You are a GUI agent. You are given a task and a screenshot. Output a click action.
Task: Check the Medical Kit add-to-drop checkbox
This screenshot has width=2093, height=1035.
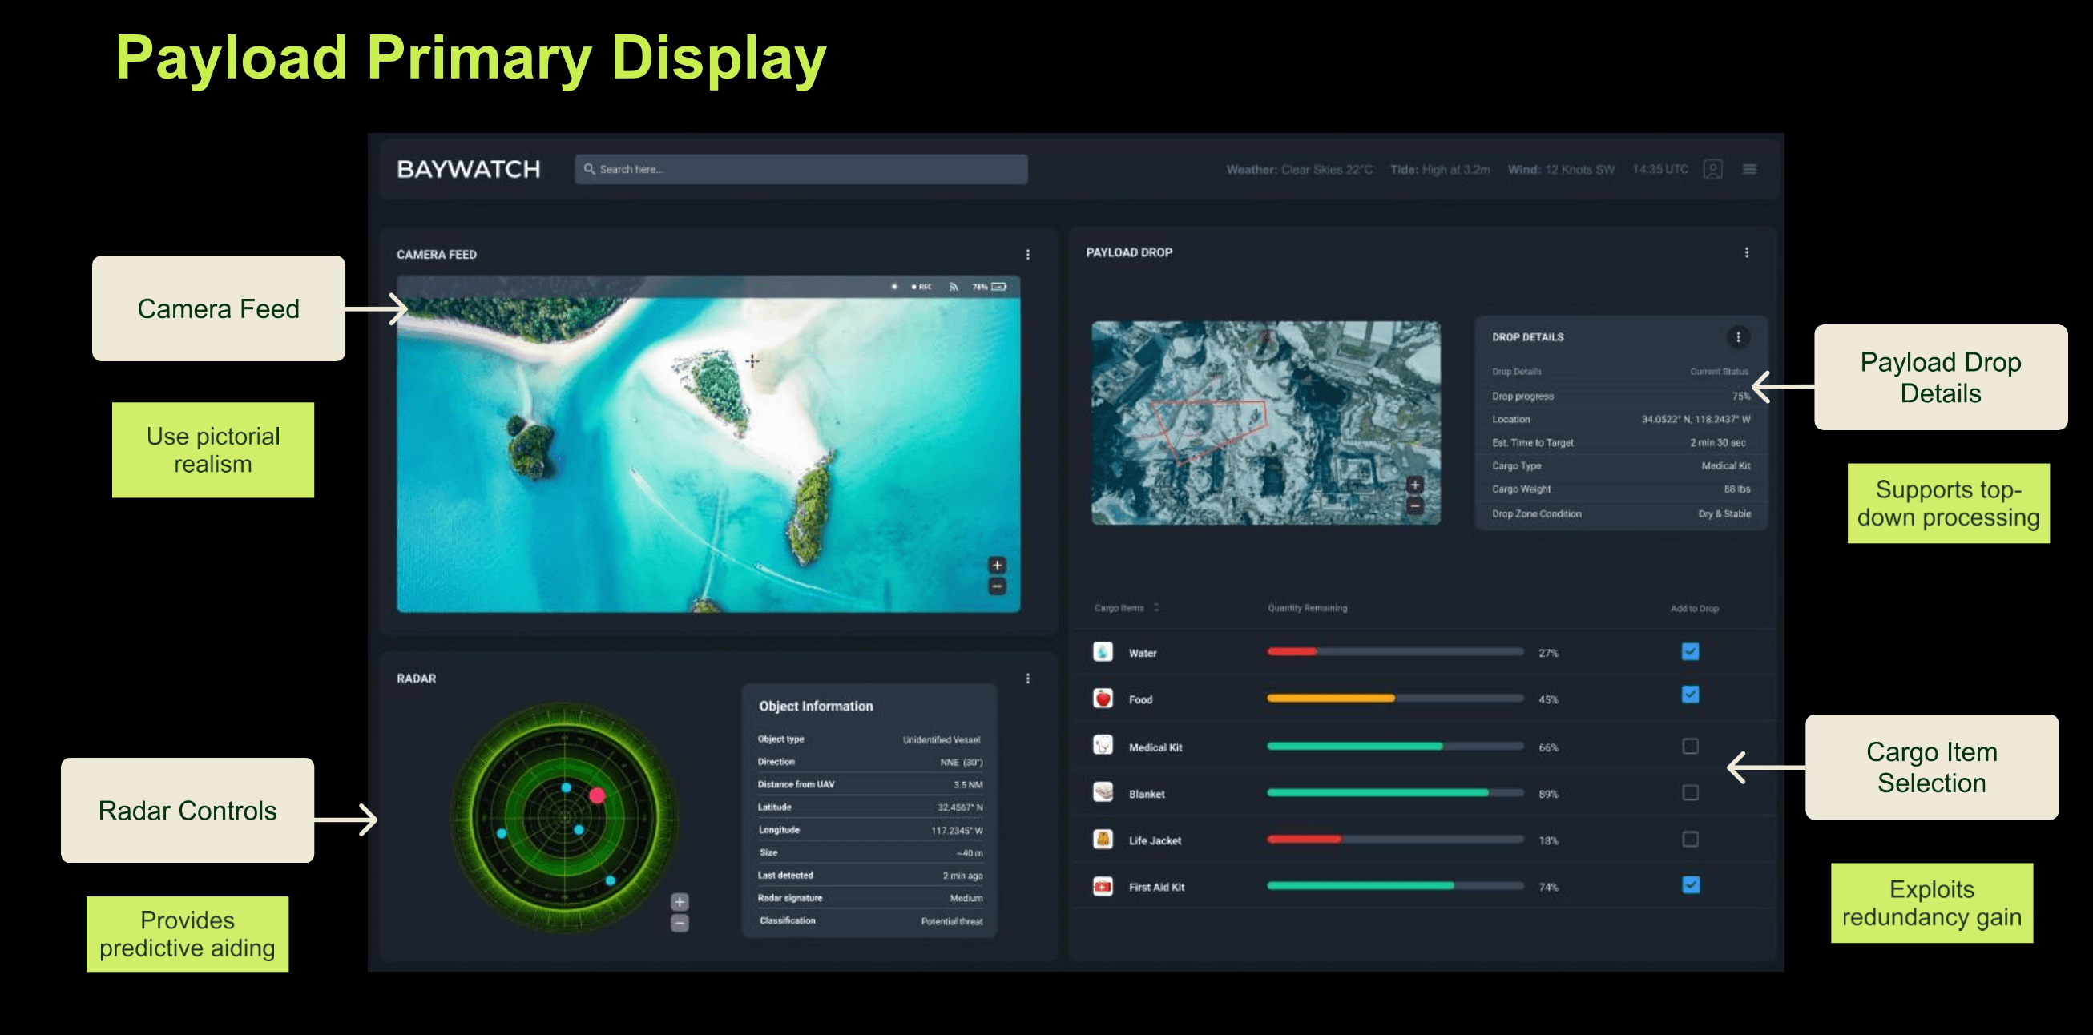point(1690,746)
